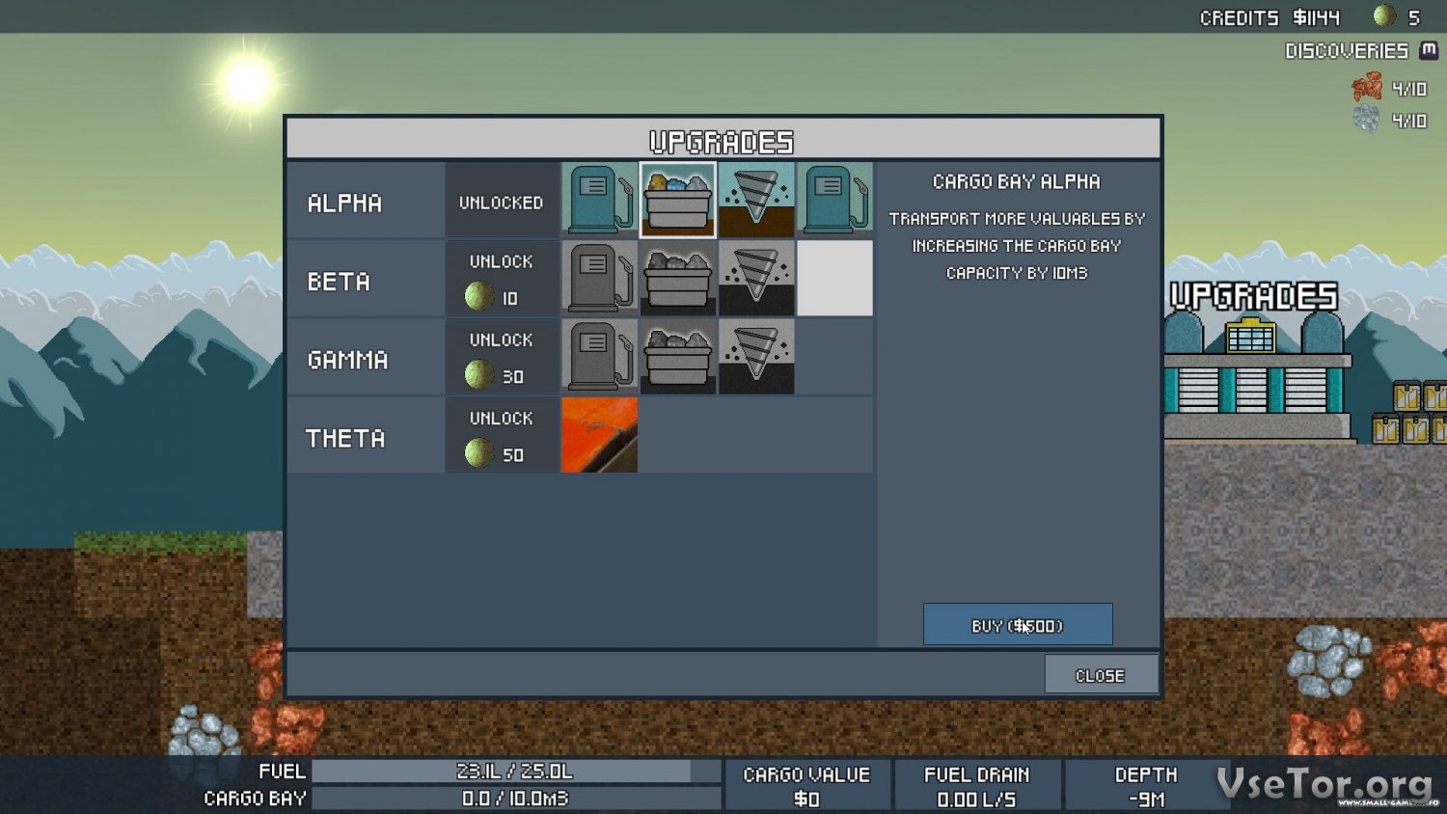Select the colored cargo bay upgrade in Alpha row
1447x814 pixels.
(677, 200)
